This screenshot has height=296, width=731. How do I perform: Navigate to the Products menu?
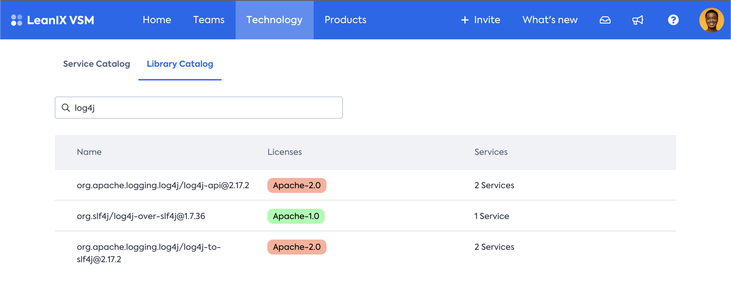[345, 20]
